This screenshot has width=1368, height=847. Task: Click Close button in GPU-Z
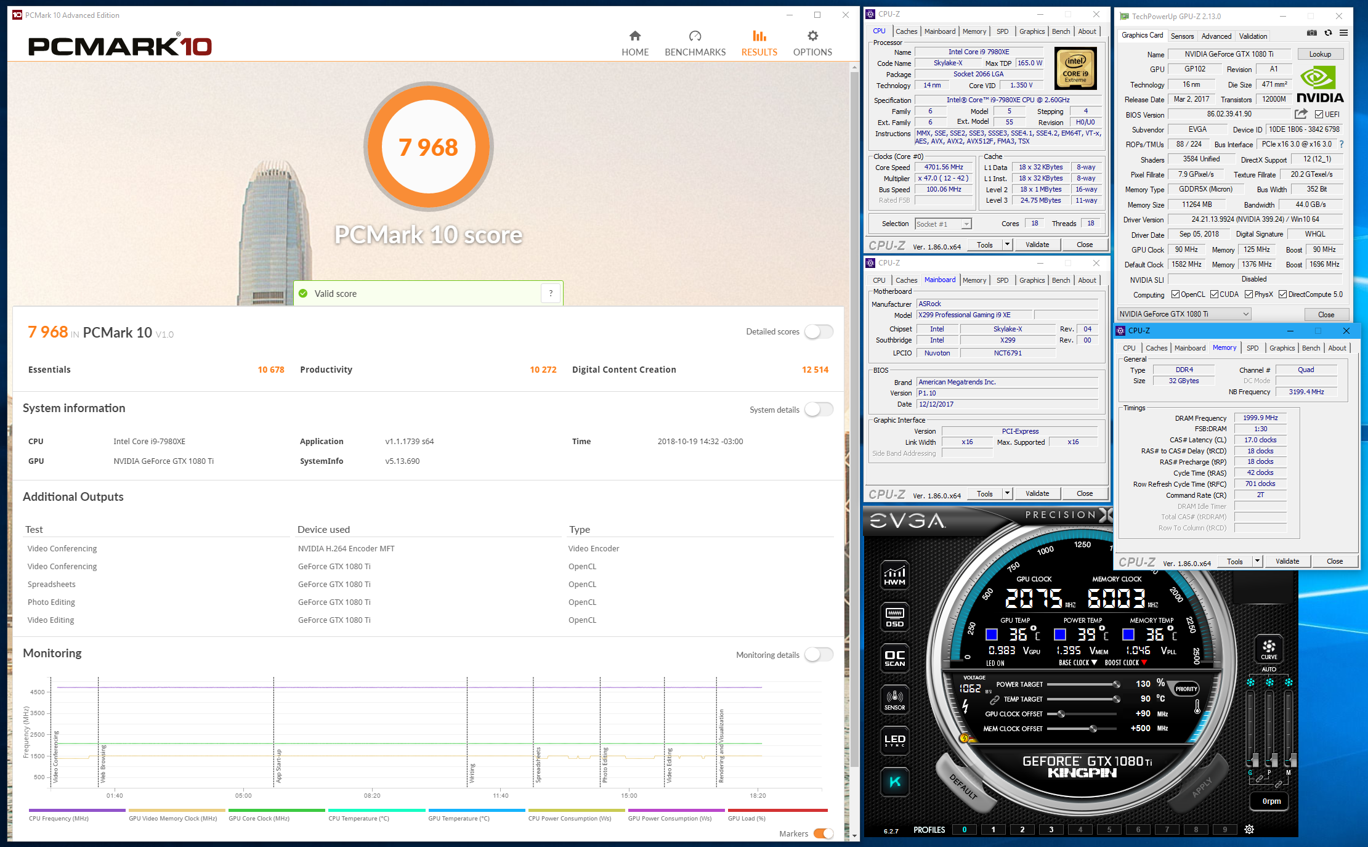[x=1326, y=314]
